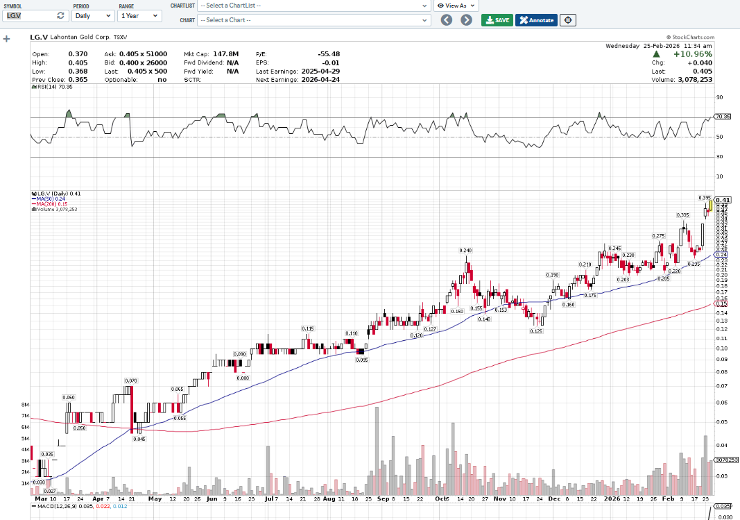Click the crosshair inspect icon
This screenshot has height=520, width=740.
click(x=568, y=20)
